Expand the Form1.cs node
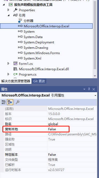Viewport: 99px width, 178px height. (8, 64)
